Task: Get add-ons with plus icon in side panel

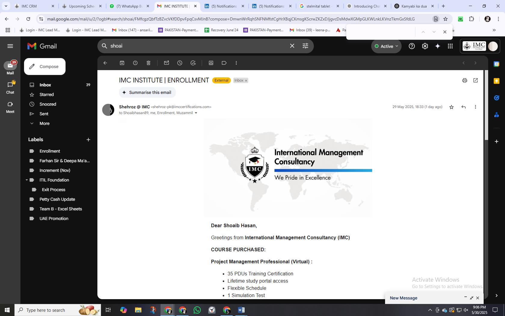Action: (x=497, y=141)
